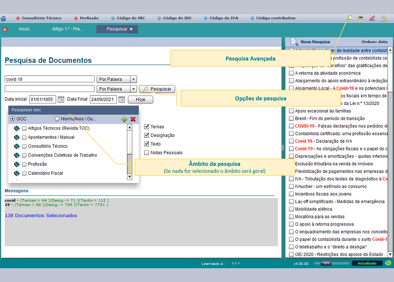This screenshot has width=394, height=282.
Task: Click the printer icon
Action: coord(360,18)
